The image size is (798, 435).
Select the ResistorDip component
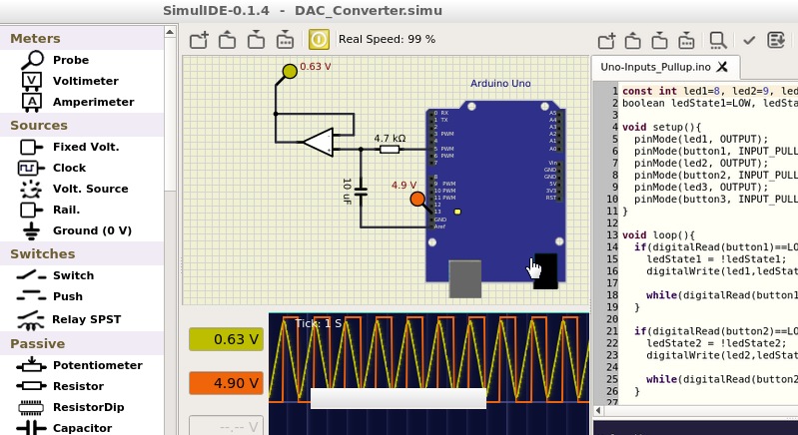coord(71,407)
